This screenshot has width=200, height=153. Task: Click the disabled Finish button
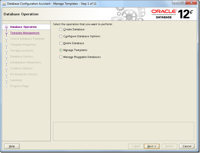[169, 146]
